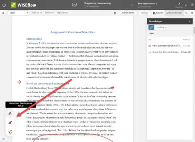Click the WISEflow logo
This screenshot has height=142, width=195.
24,5
